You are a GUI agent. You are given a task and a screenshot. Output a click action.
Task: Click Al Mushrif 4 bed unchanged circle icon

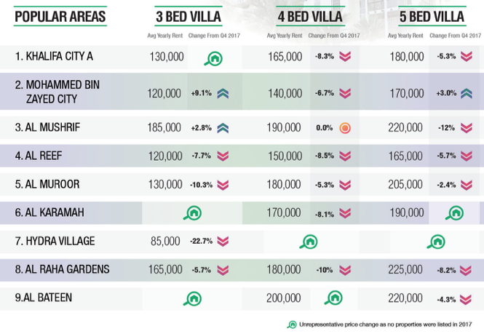345,128
